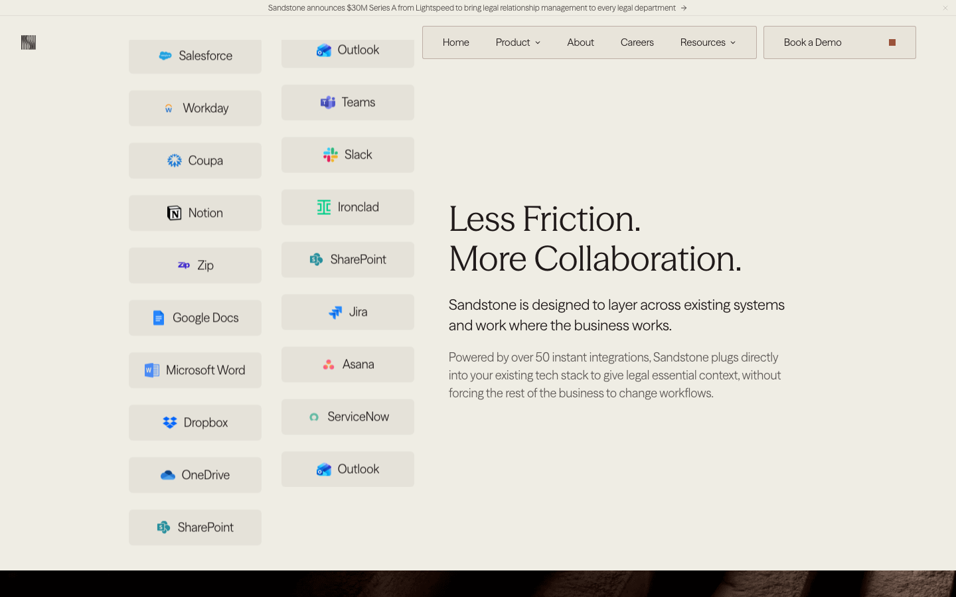Click the Dropbox logo icon
The height and width of the screenshot is (597, 956).
click(170, 423)
